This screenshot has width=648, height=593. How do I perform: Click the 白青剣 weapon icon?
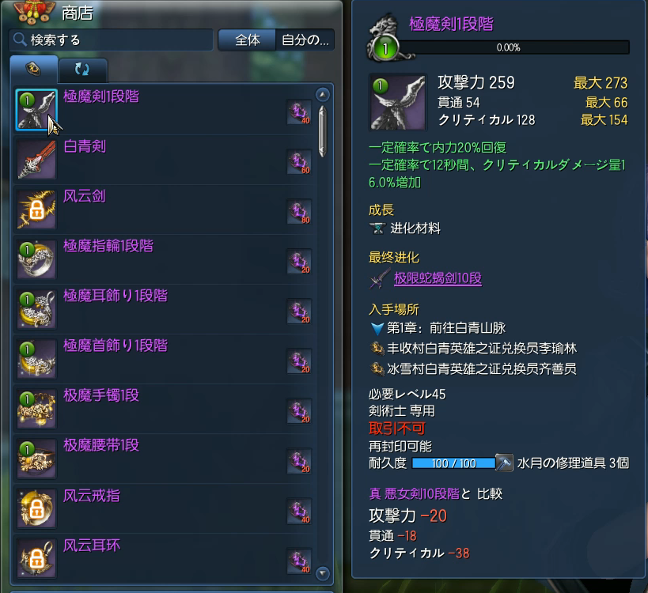(36, 160)
